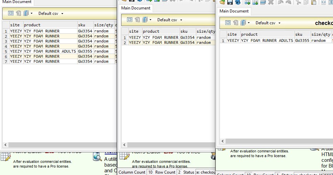Click Open file icon in right window toolbar
This screenshot has width=333, height=175.
[x=222, y=2]
